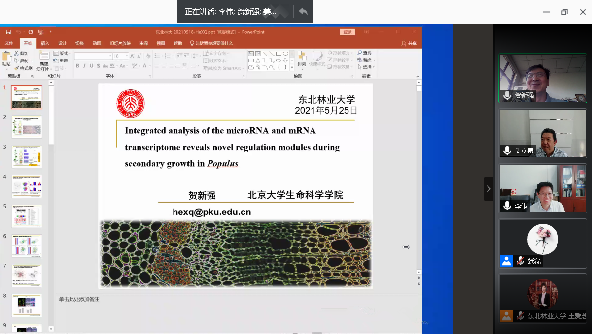Click the reply arrow icon beside speaker list
Image resolution: width=592 pixels, height=334 pixels.
point(303,12)
